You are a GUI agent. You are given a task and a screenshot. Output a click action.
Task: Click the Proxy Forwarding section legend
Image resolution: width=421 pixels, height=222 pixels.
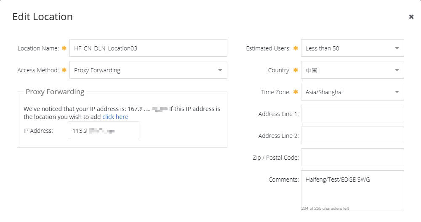click(x=55, y=92)
